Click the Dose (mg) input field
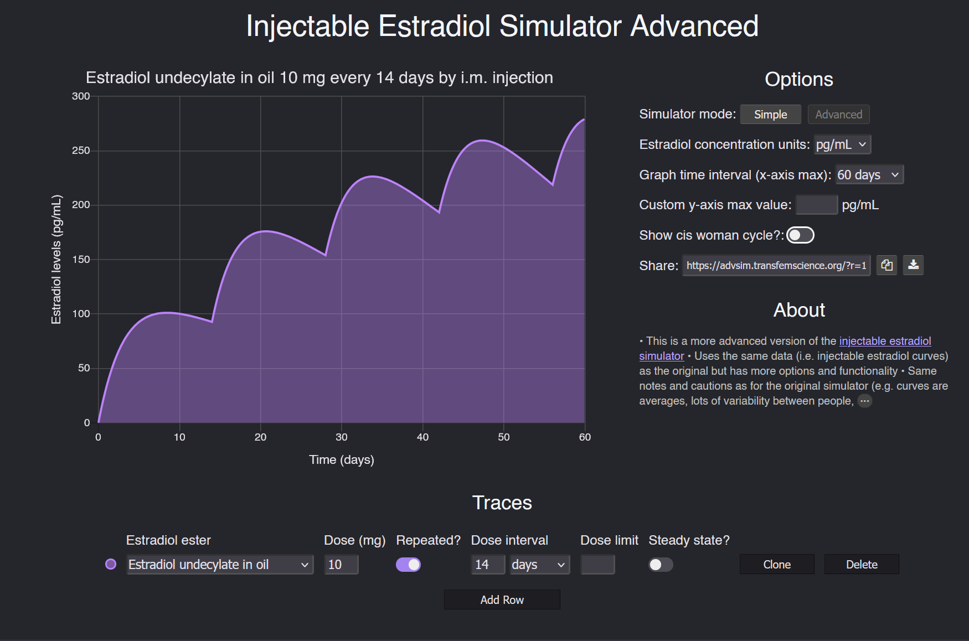This screenshot has height=641, width=969. (x=341, y=565)
